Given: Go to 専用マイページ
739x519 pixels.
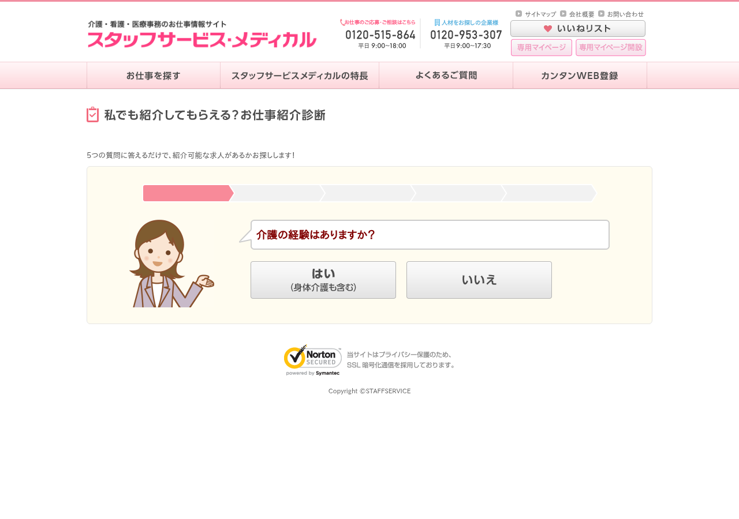Looking at the screenshot, I should click(x=542, y=48).
